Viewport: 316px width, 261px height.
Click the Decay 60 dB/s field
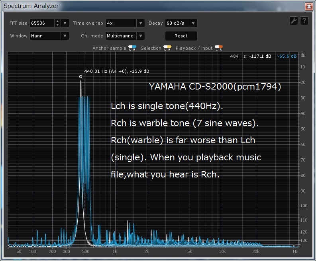(177, 23)
